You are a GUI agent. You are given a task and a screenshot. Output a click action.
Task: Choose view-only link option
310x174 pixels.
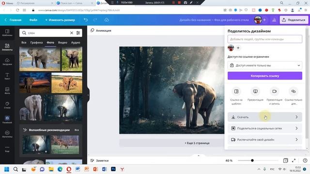click(x=294, y=96)
